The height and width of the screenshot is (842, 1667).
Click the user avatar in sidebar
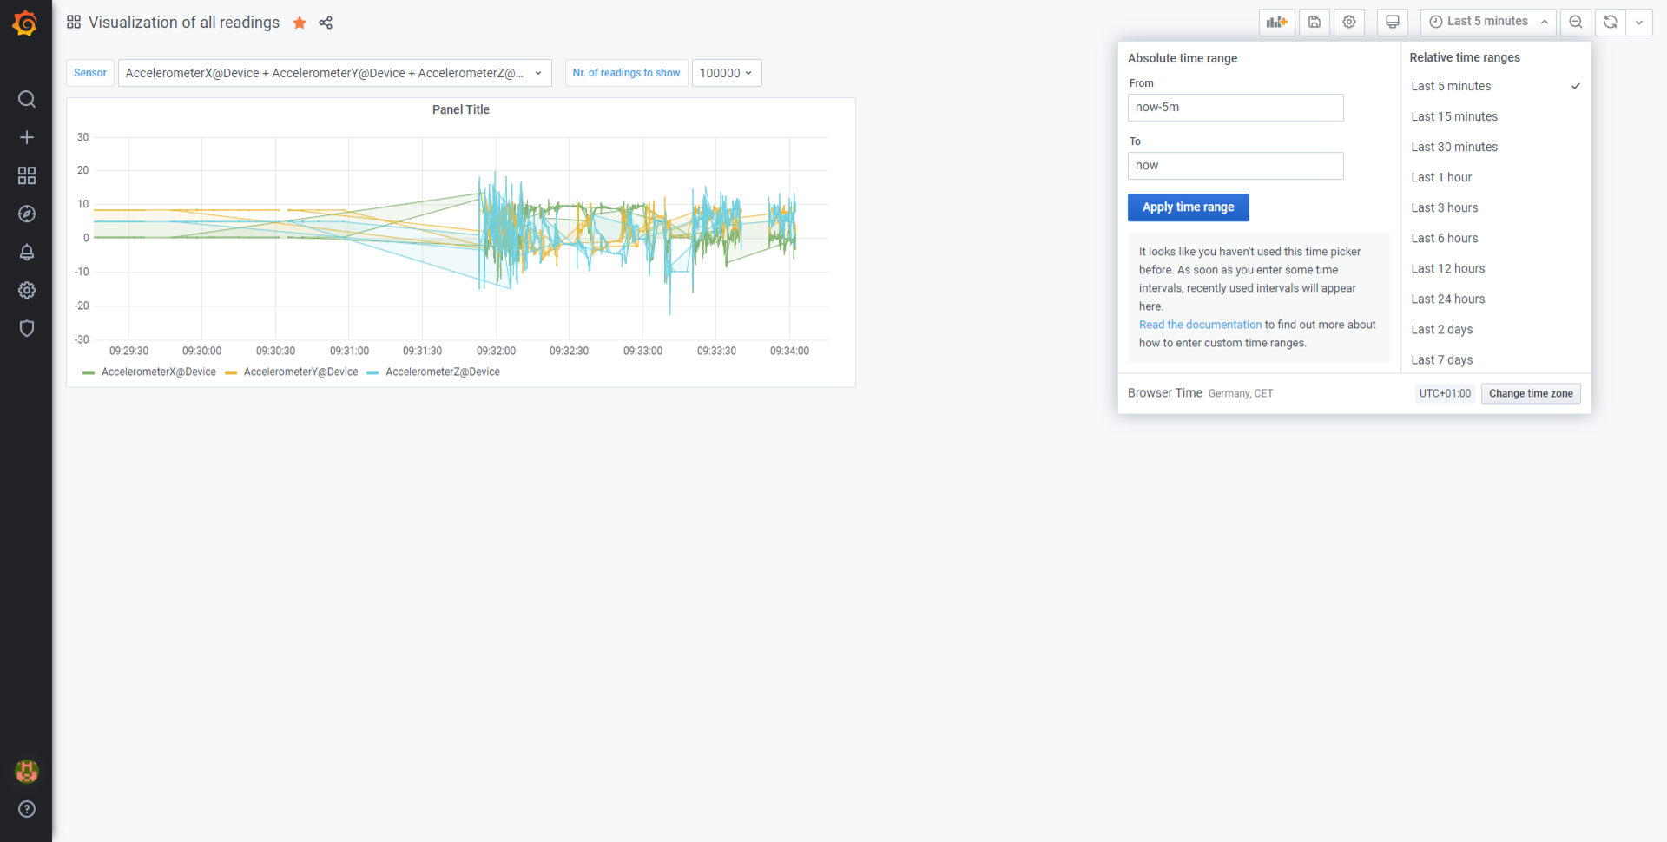(27, 771)
